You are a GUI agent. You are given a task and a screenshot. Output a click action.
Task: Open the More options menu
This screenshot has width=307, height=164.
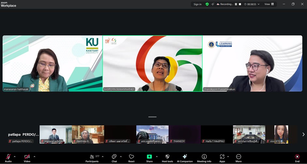(x=238, y=158)
